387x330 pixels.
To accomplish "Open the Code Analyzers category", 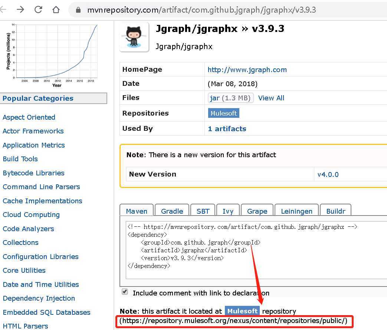I will tap(28, 229).
